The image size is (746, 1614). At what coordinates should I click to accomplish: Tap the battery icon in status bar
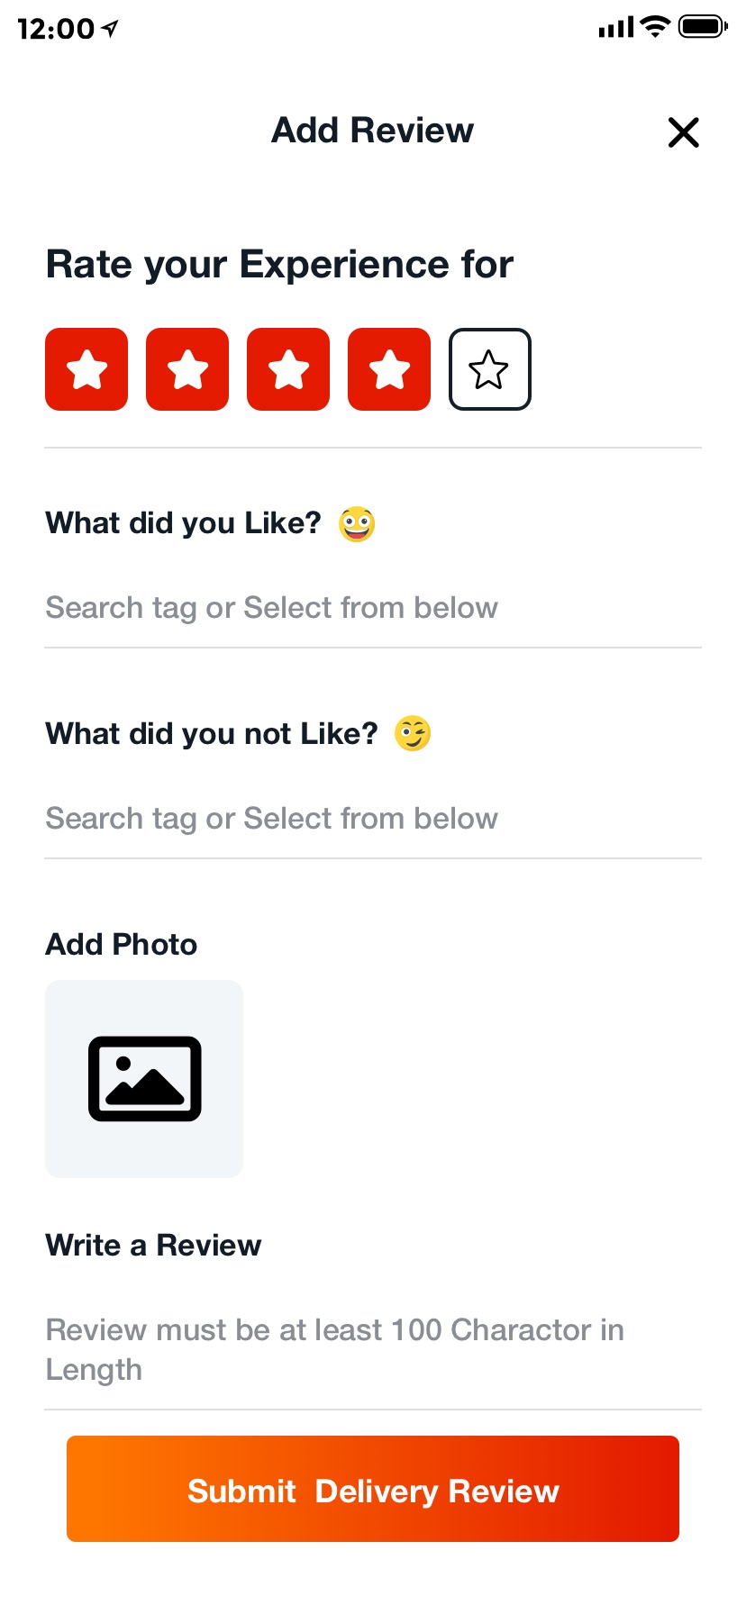pyautogui.click(x=702, y=27)
